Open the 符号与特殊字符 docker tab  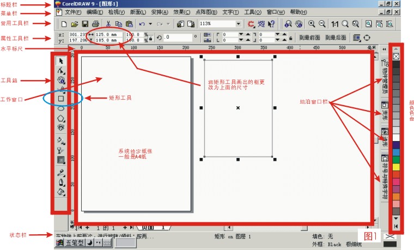(x=385, y=177)
